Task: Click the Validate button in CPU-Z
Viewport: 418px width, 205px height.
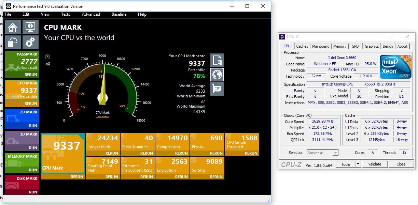Action: coord(375,164)
